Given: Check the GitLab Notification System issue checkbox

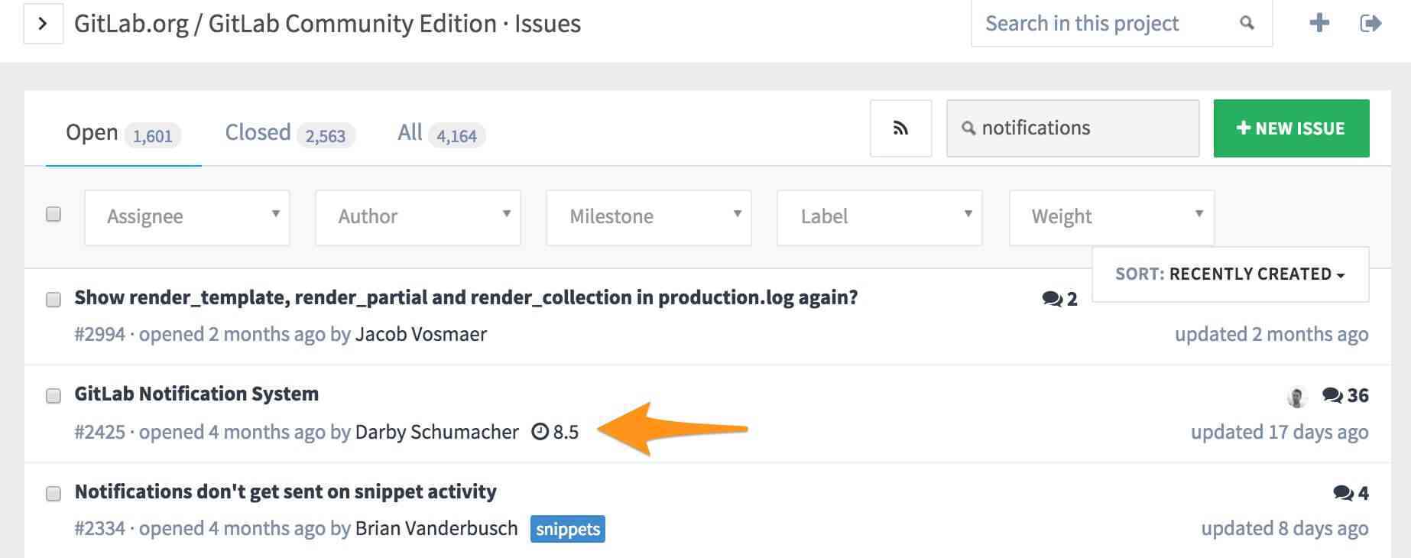Looking at the screenshot, I should (x=54, y=395).
